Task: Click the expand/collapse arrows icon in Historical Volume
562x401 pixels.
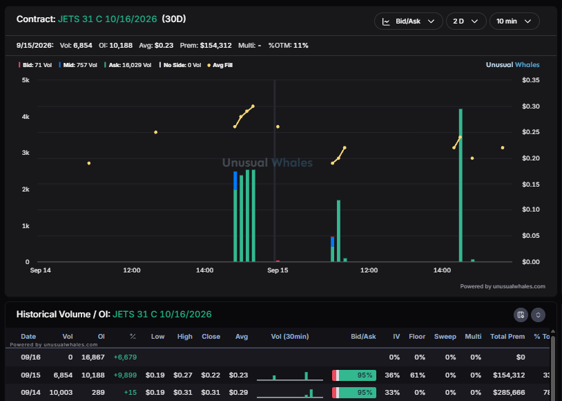Action: tap(538, 315)
